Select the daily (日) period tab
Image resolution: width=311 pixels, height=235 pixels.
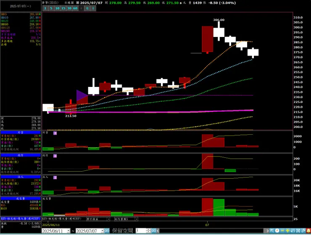81,8
